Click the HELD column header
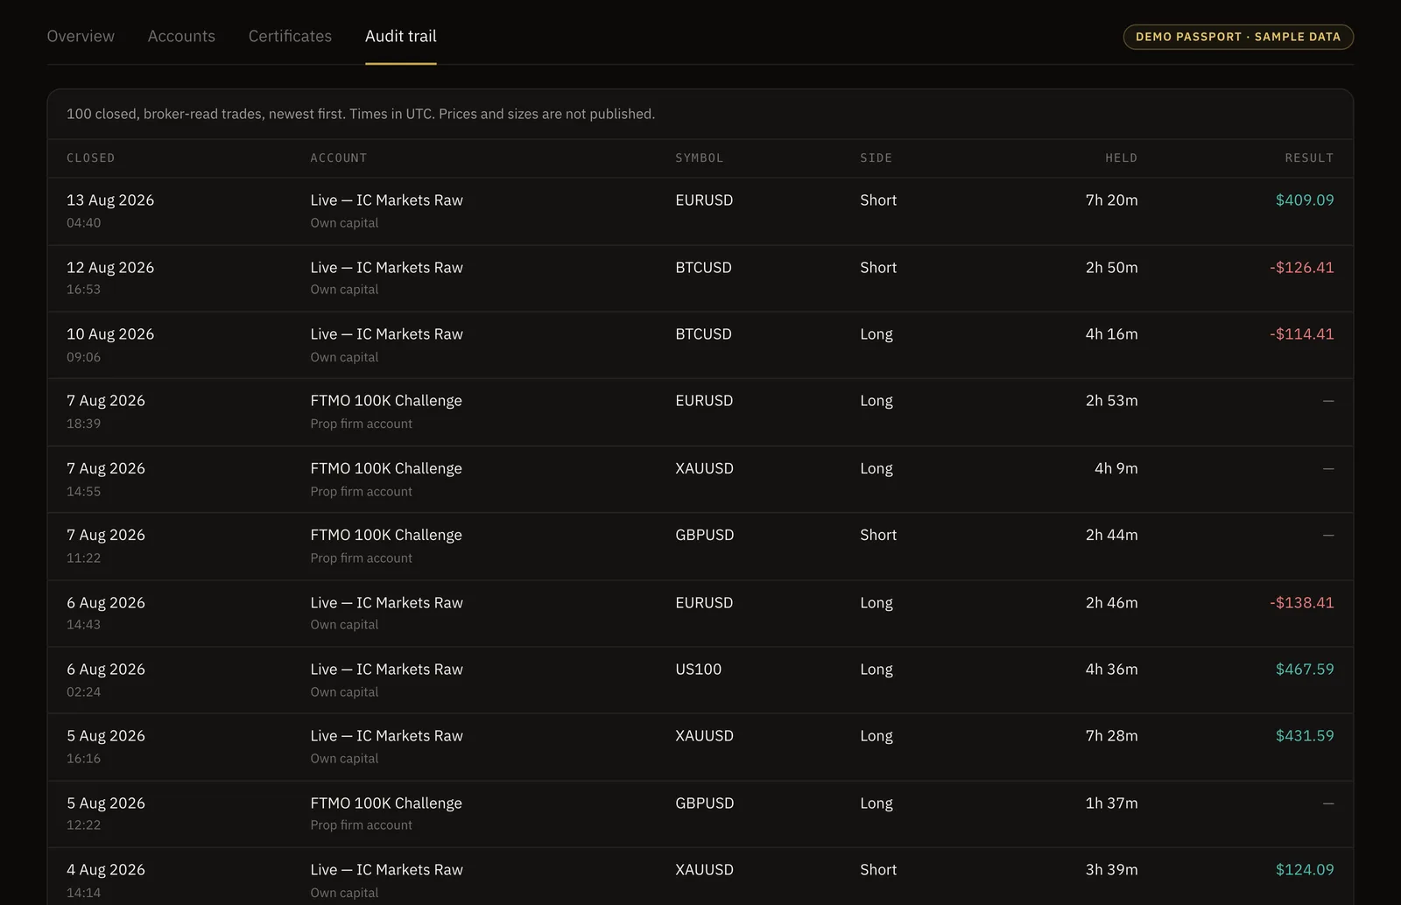Screen dimensions: 1401x905 point(1122,158)
